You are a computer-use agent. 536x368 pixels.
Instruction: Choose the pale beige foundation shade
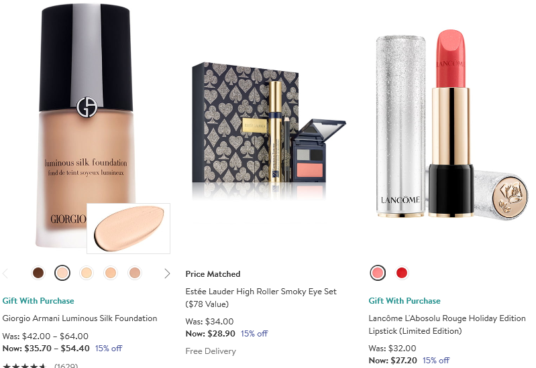pos(87,273)
